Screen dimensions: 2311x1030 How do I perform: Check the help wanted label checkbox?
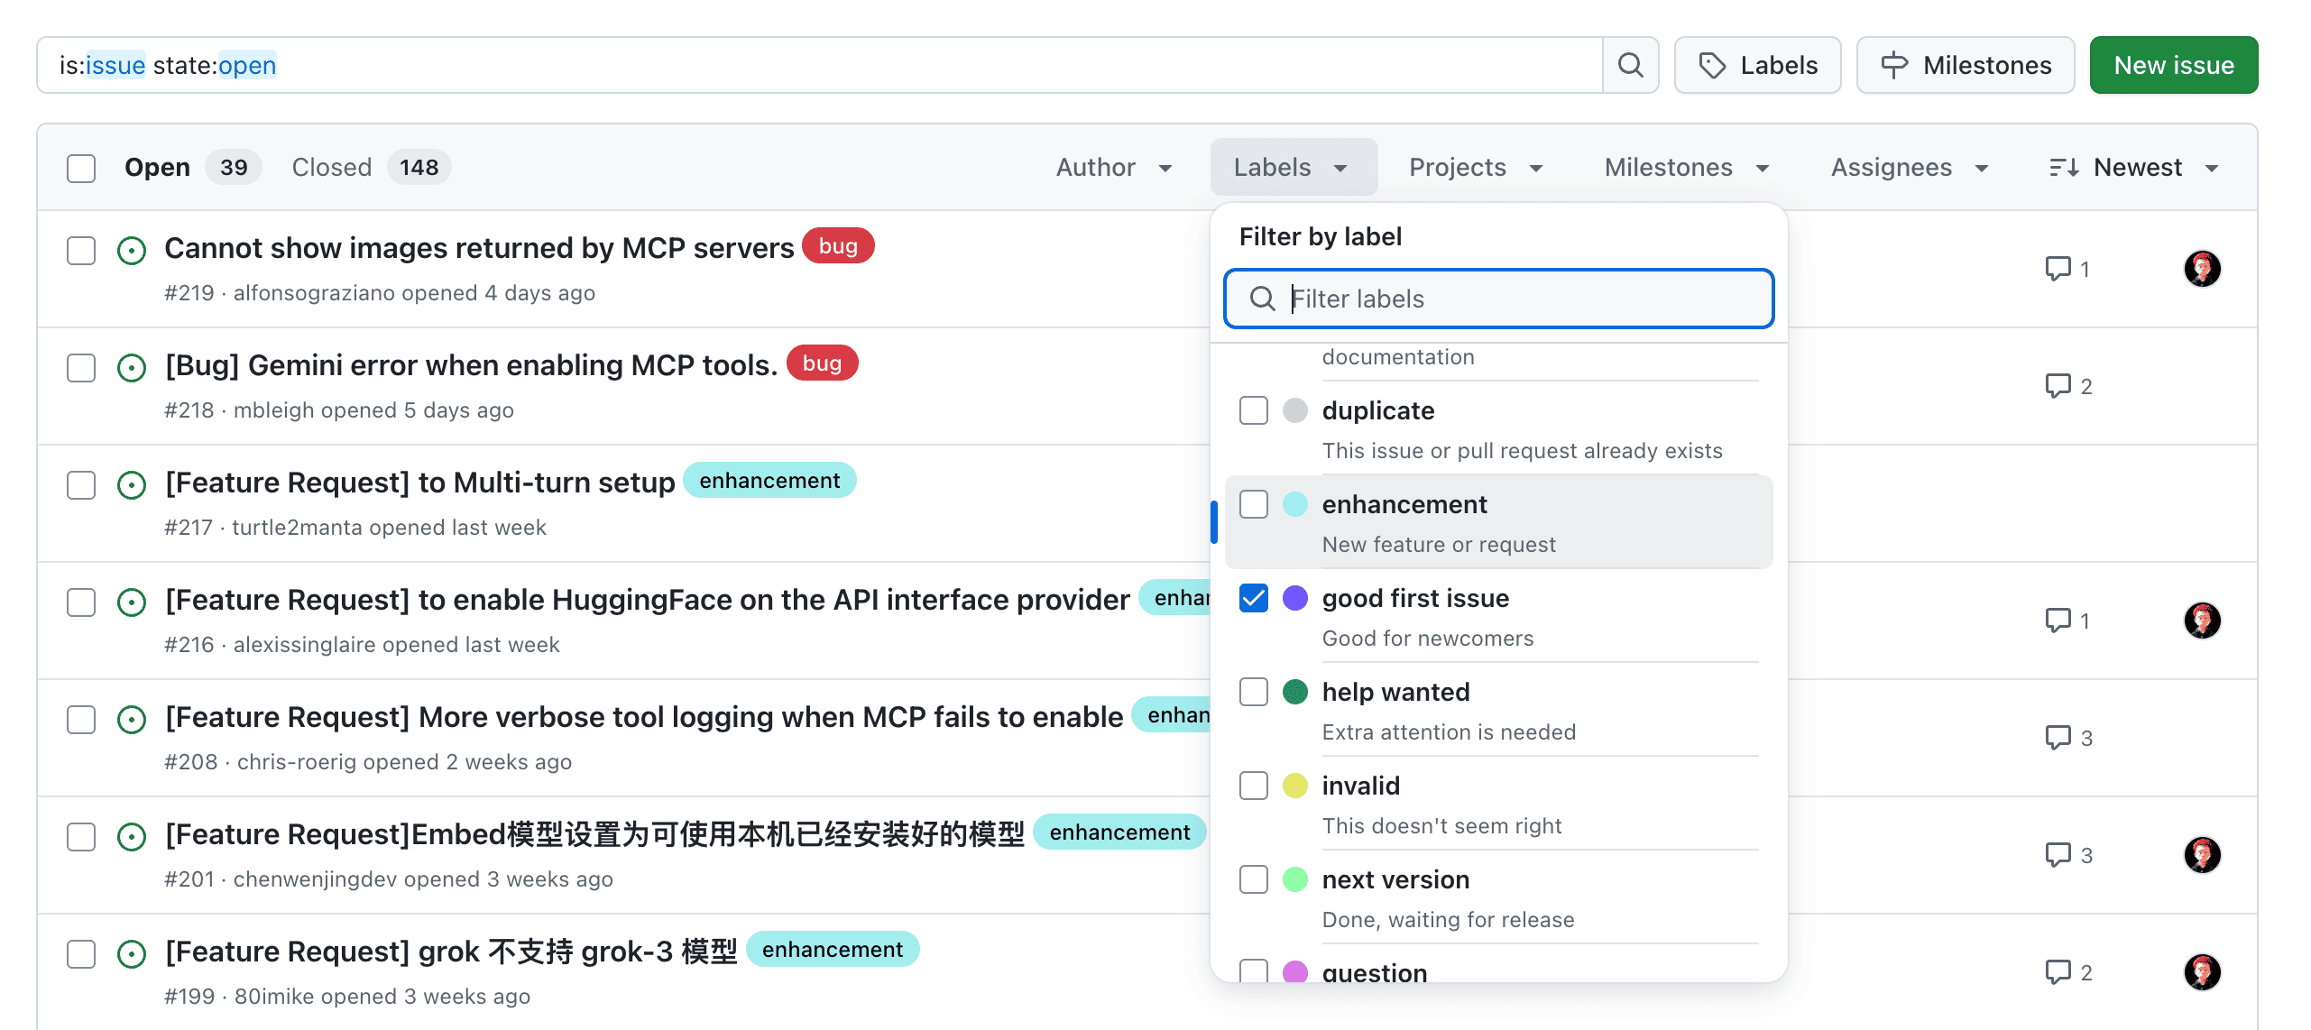(1253, 692)
